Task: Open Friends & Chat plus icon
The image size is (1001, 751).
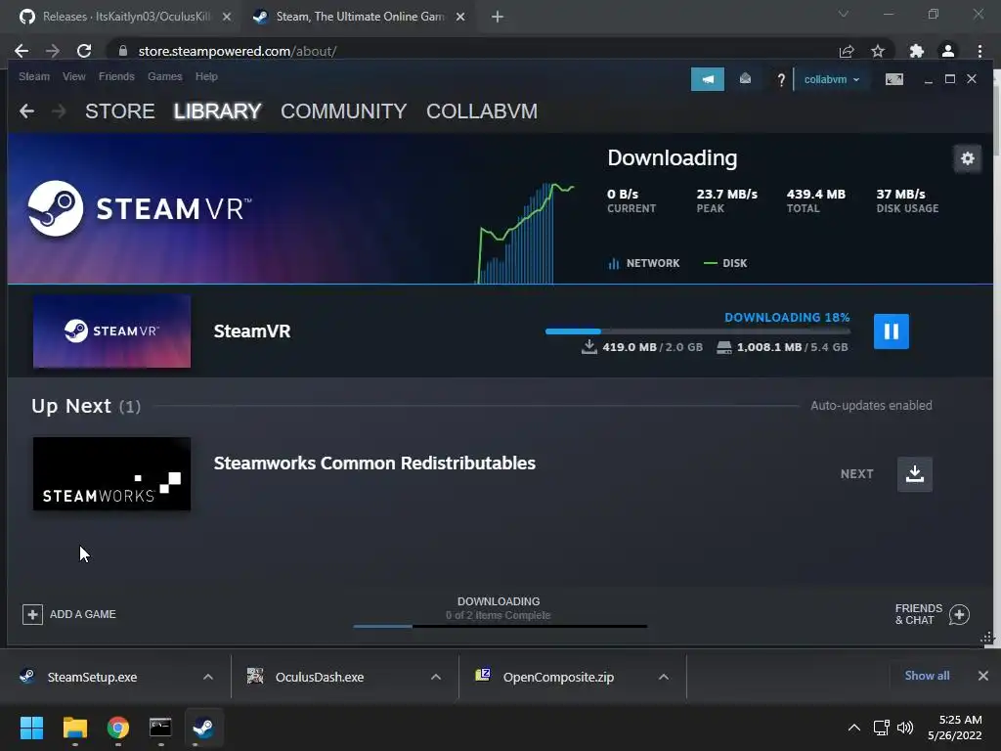Action: tap(959, 614)
